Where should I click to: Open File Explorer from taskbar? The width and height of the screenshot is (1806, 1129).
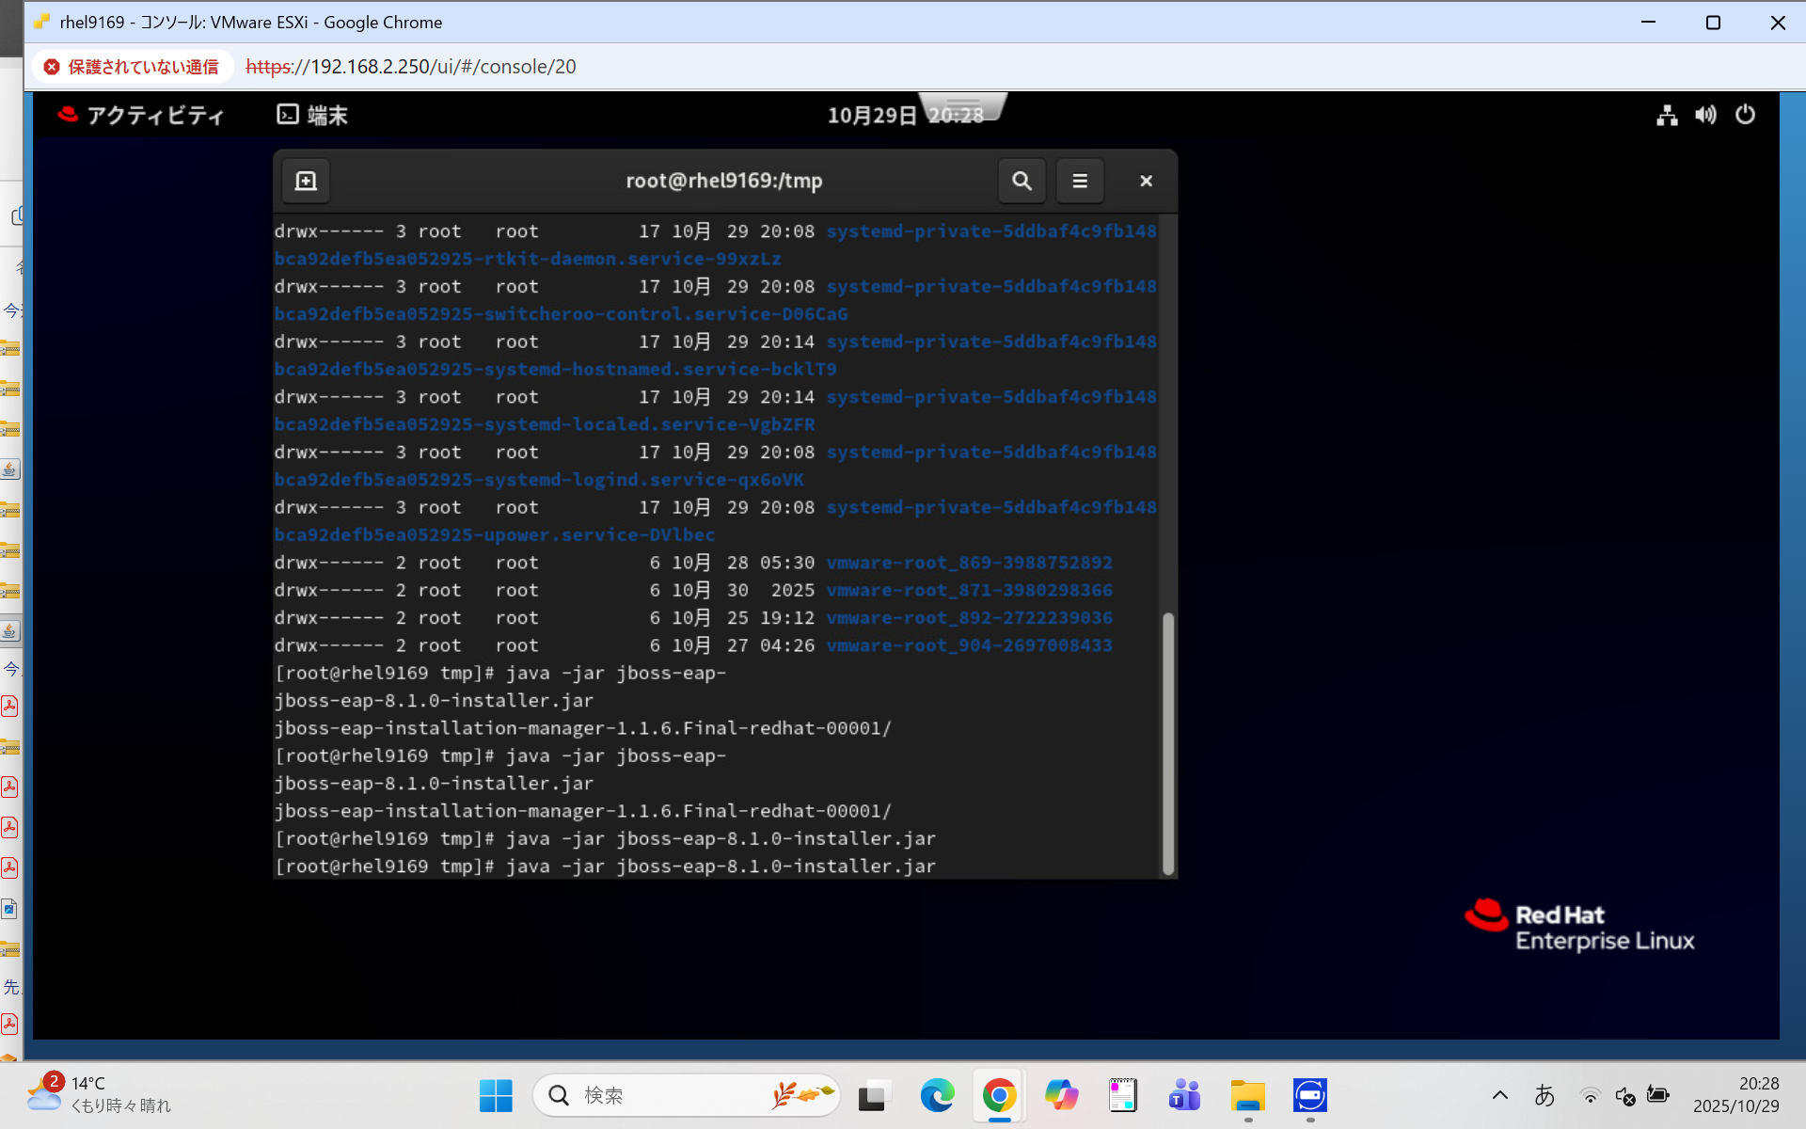tap(1247, 1095)
